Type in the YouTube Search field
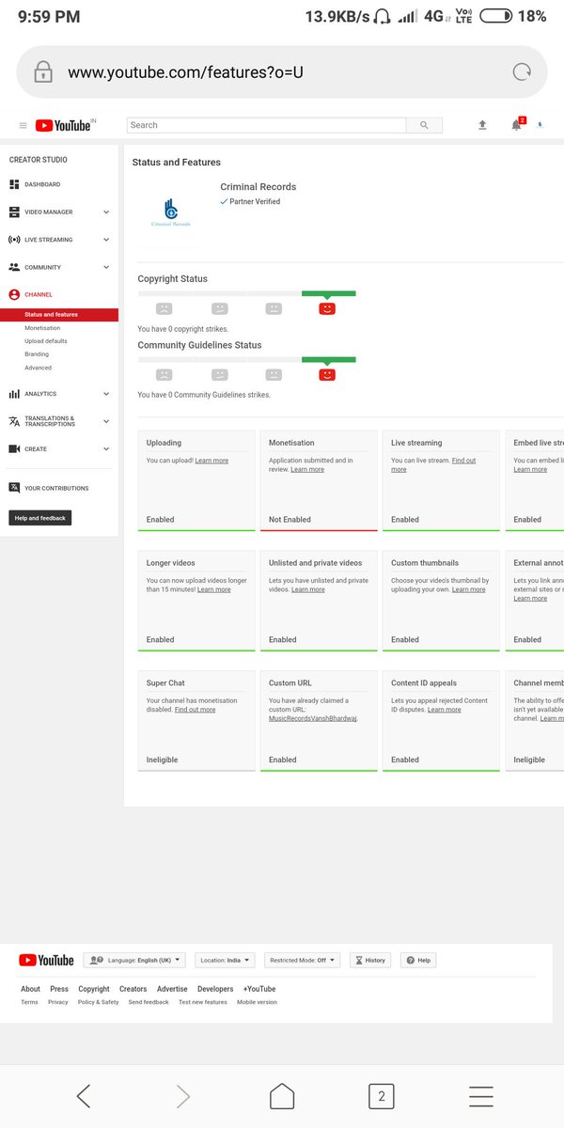This screenshot has width=564, height=1128. (x=266, y=125)
